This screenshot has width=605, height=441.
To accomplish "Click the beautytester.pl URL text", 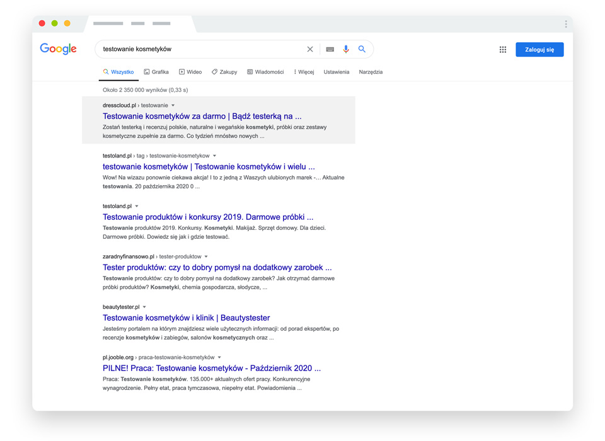I will tap(121, 307).
